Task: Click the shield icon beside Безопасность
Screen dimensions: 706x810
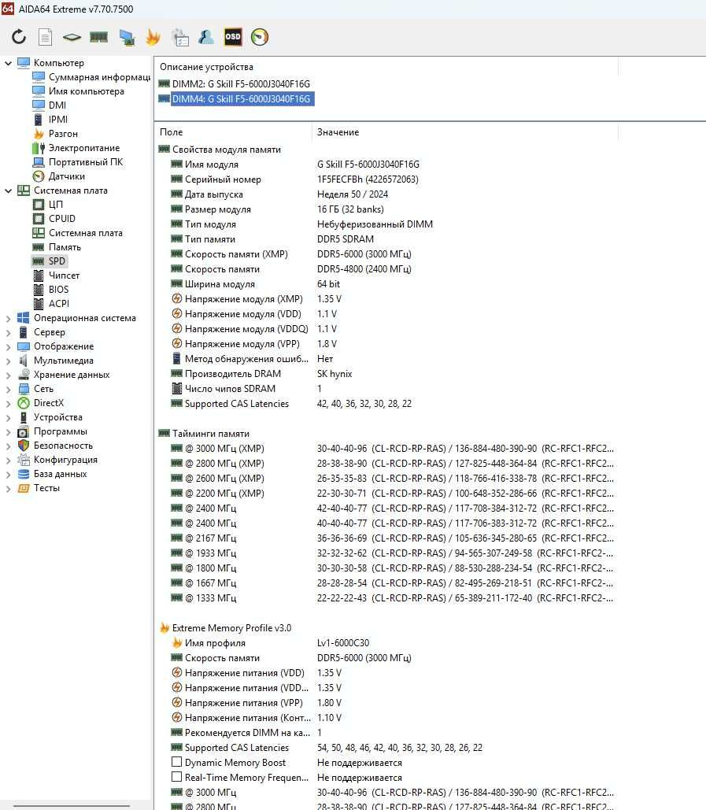Action: coord(24,446)
